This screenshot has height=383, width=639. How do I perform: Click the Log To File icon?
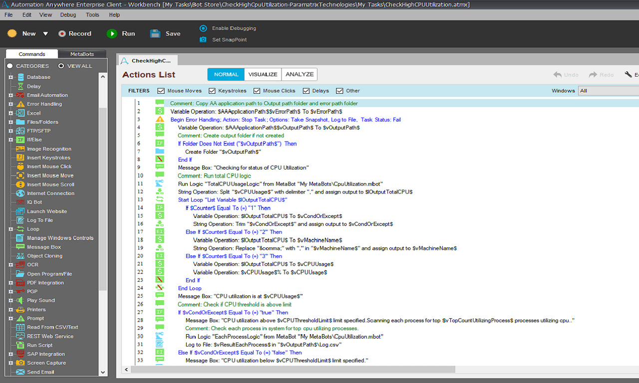click(x=20, y=220)
